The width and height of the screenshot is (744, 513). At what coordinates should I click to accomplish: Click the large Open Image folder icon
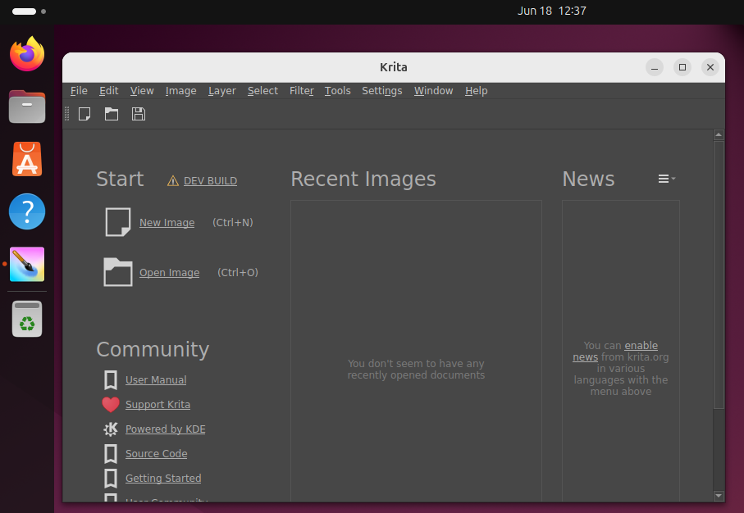(x=117, y=272)
